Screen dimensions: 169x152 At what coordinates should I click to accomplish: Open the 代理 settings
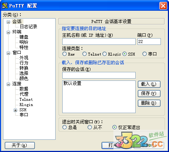pyautogui.click(x=24, y=94)
